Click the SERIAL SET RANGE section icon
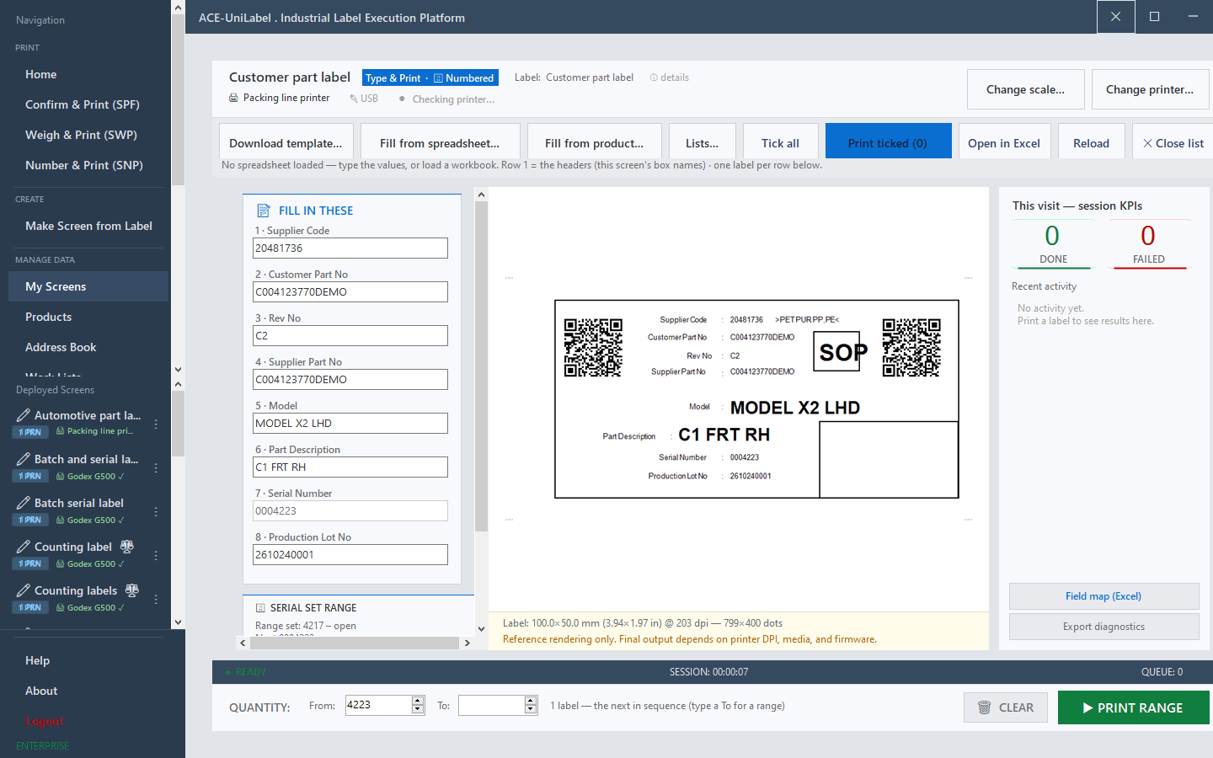This screenshot has height=758, width=1213. [x=260, y=607]
